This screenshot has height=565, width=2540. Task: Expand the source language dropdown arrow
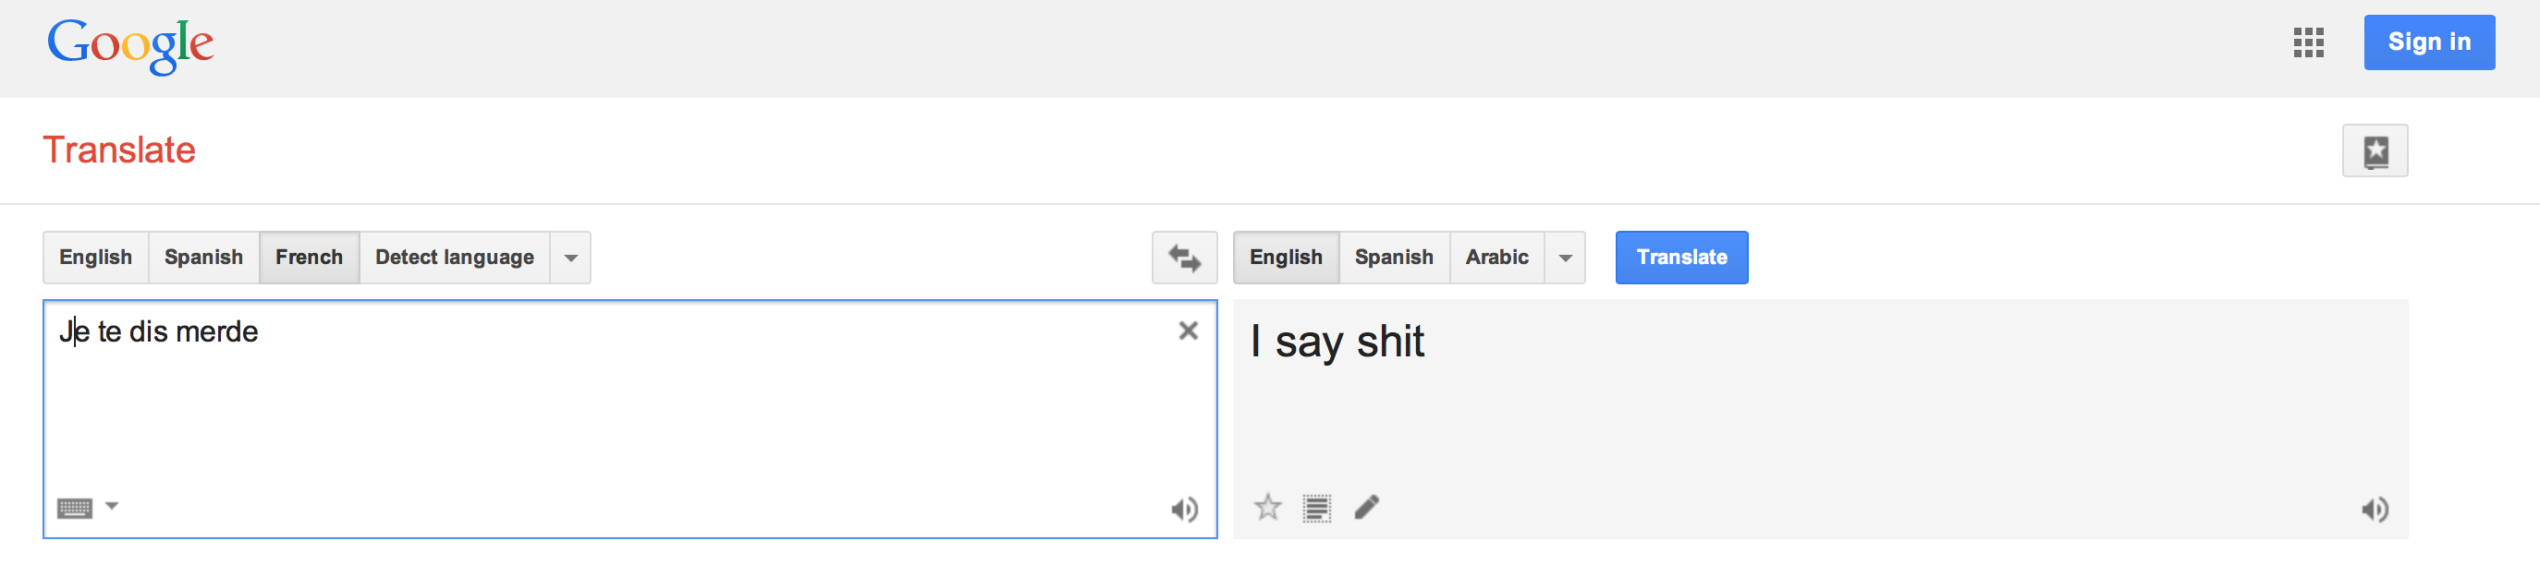point(571,258)
